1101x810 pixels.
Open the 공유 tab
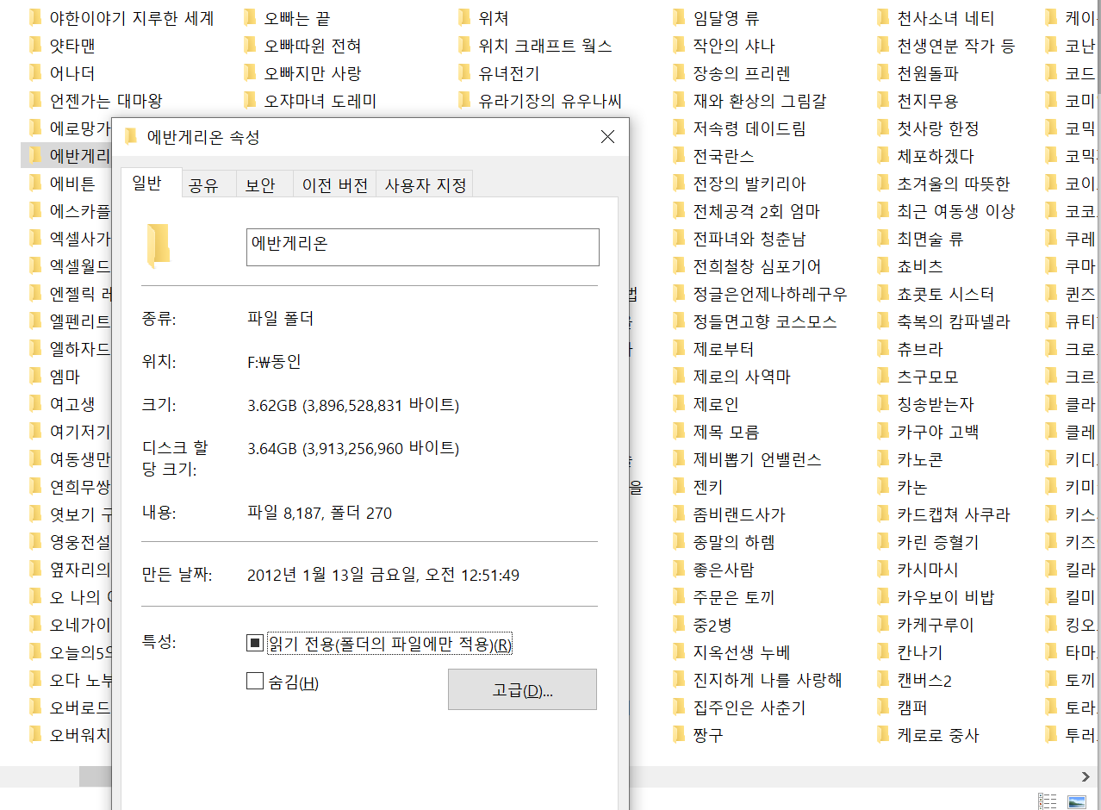203,185
